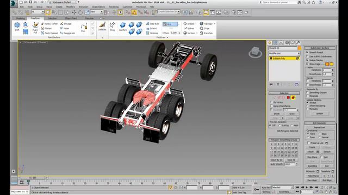This screenshot has height=195, width=348.
Task: Select the Optimize tool
Action: [152, 33]
